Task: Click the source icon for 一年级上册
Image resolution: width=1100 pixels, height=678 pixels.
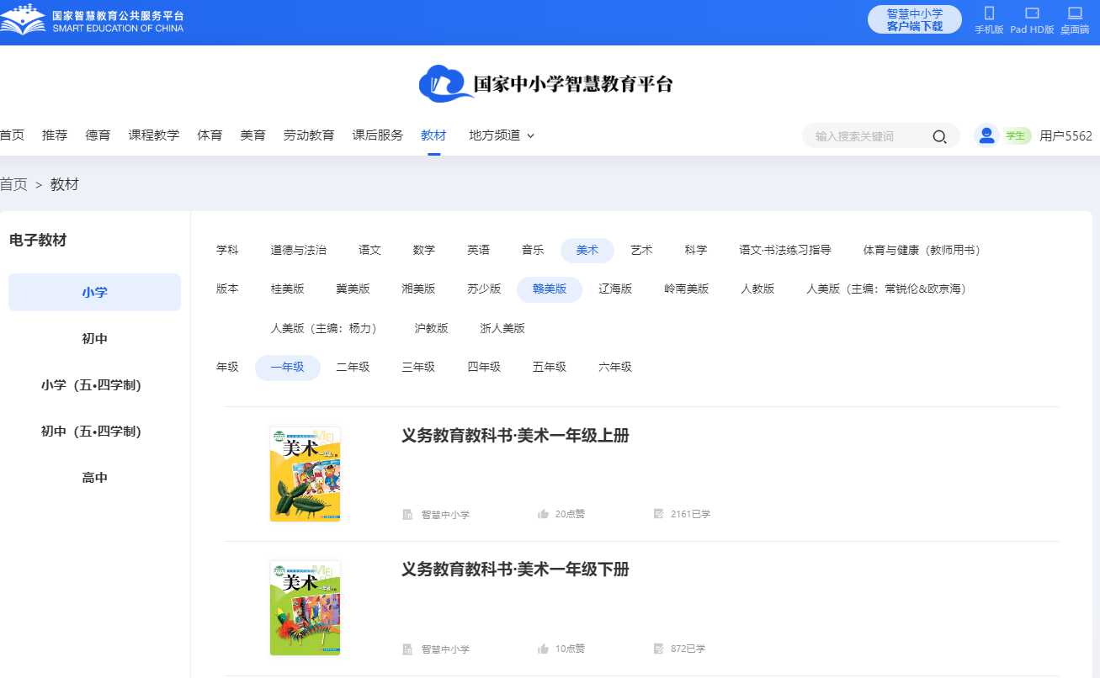Action: [x=407, y=514]
